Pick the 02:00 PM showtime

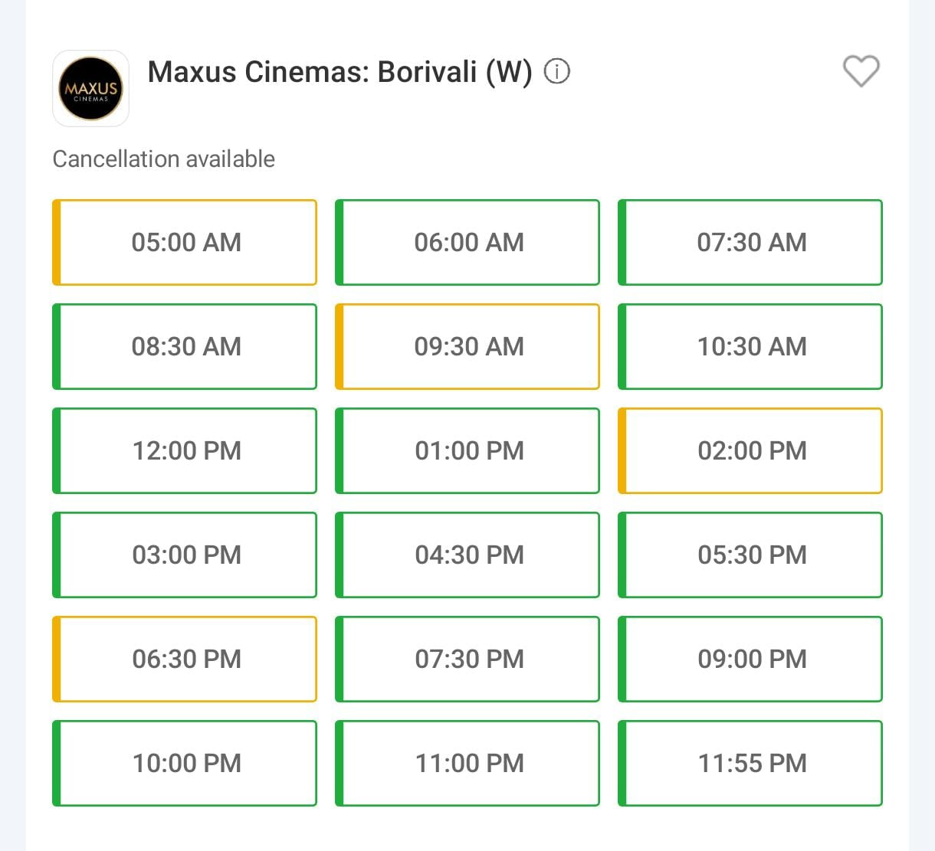pos(751,451)
